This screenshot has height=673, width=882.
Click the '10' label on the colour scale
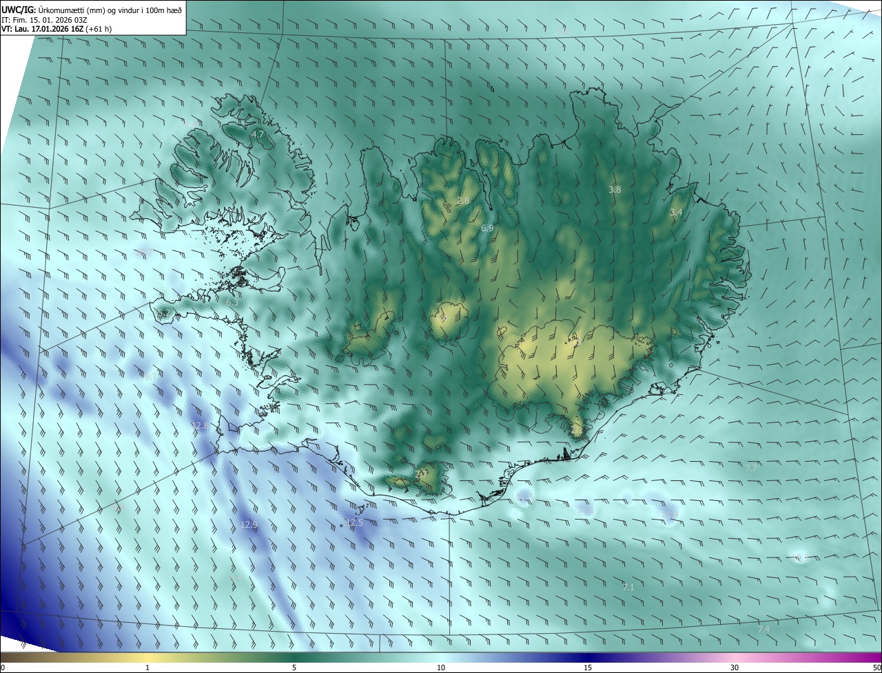click(441, 668)
